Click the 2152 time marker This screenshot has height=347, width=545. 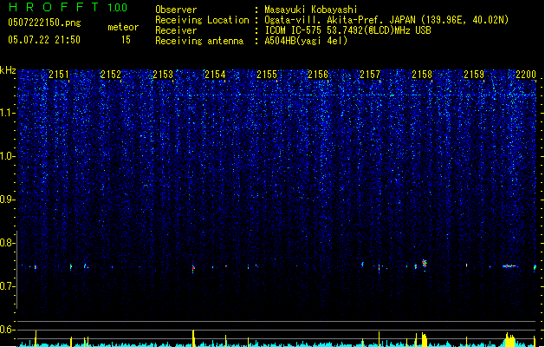(x=111, y=75)
